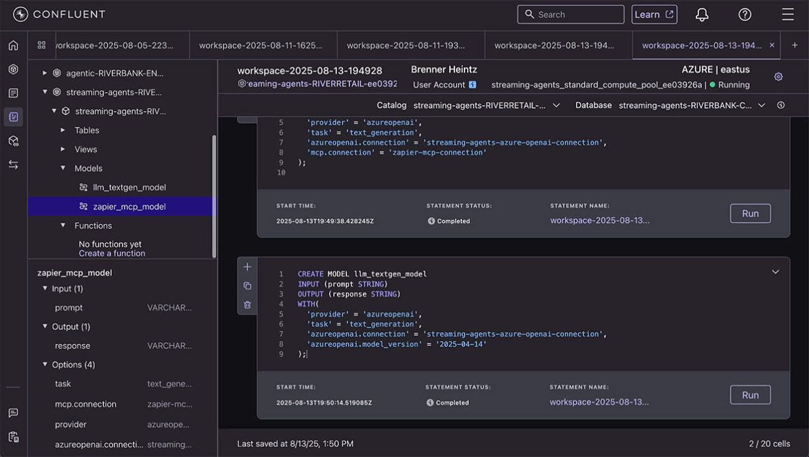Click inside the Search field
The image size is (809, 457).
(570, 14)
